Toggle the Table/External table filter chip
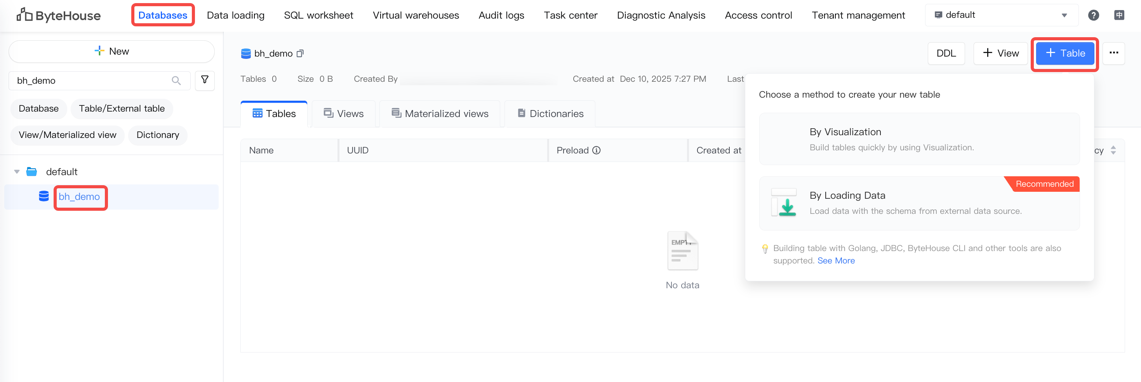1141x382 pixels. pos(122,108)
